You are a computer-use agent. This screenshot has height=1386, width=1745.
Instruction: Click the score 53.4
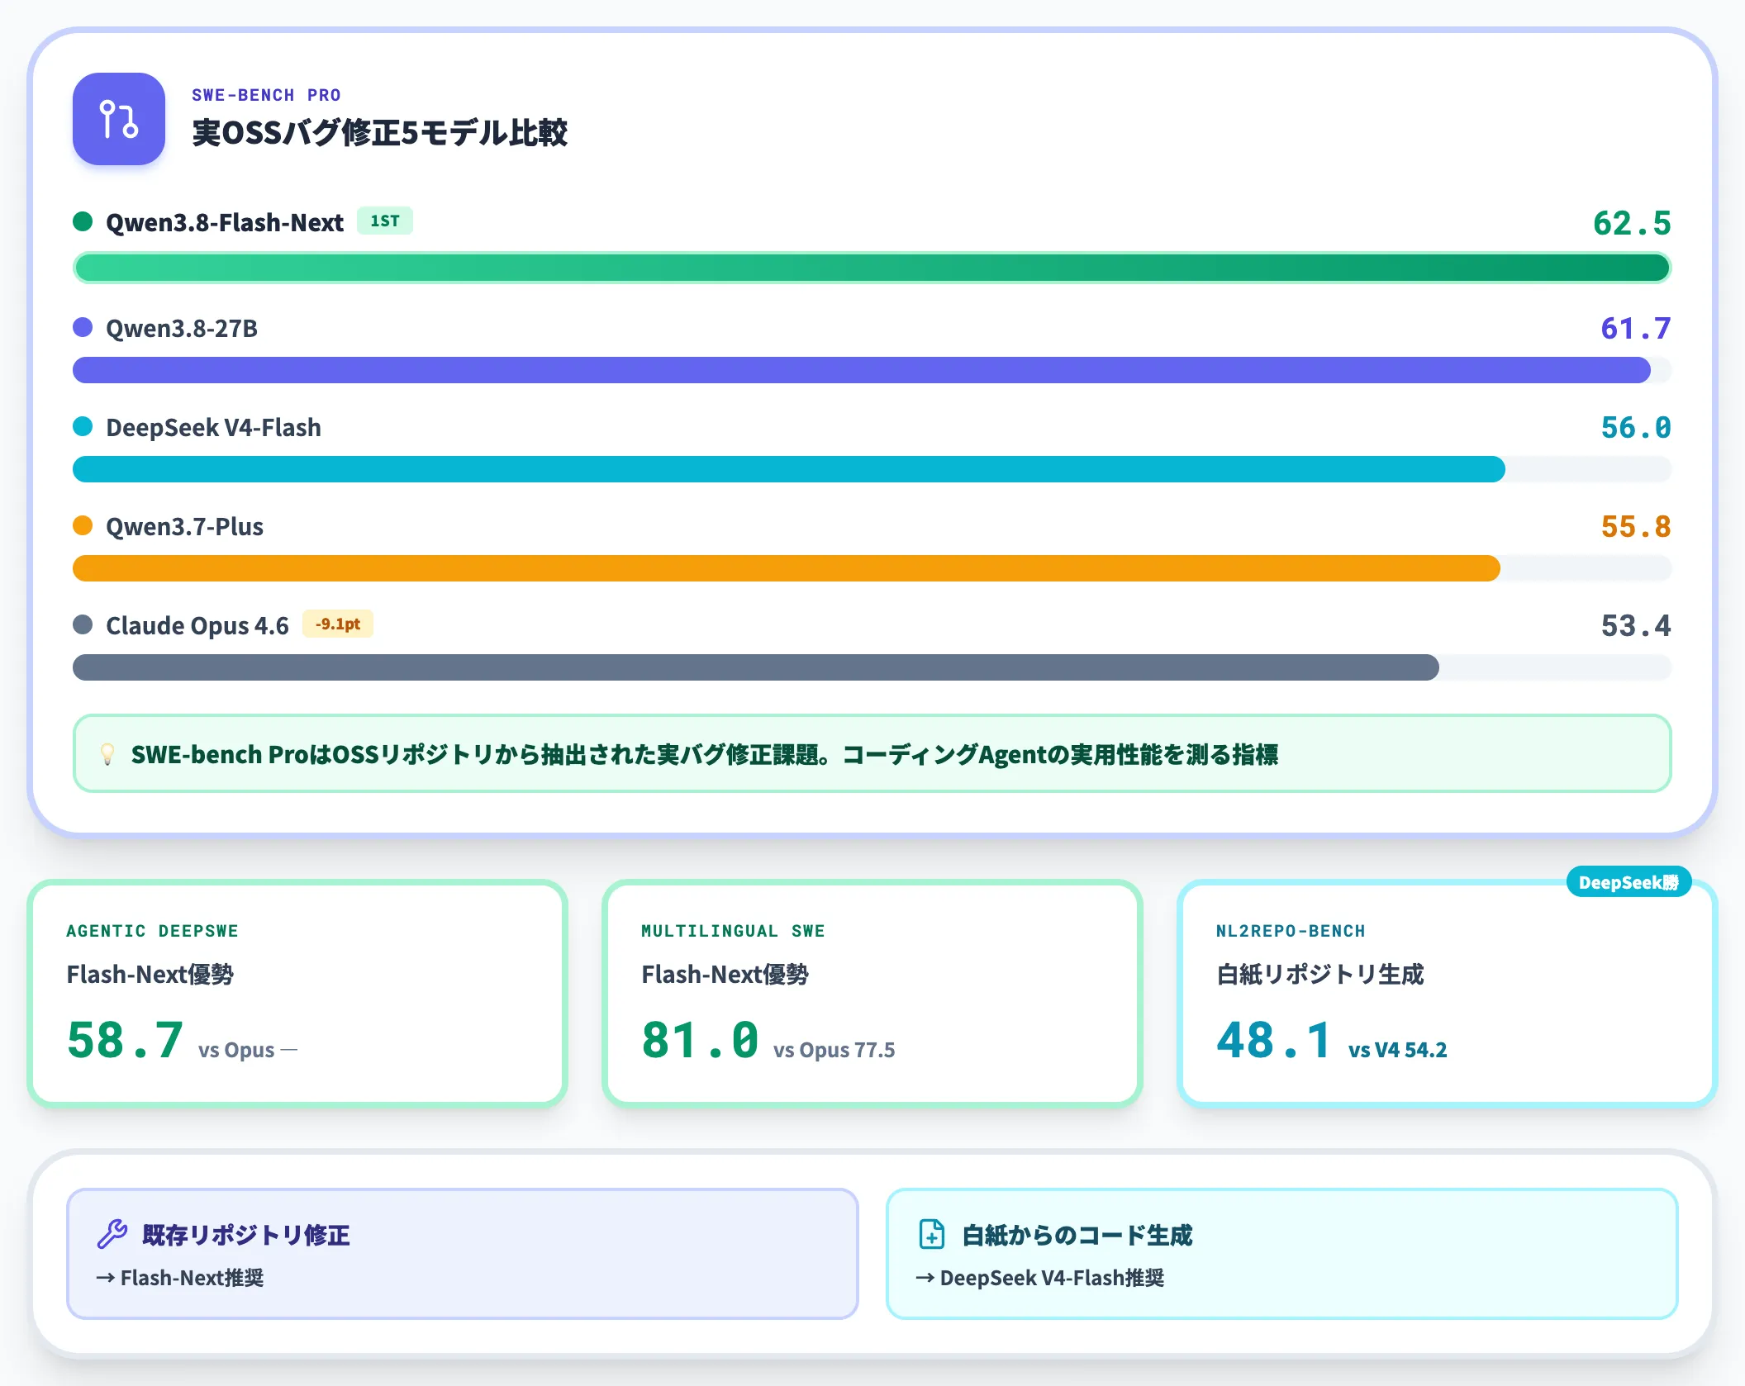click(1636, 625)
